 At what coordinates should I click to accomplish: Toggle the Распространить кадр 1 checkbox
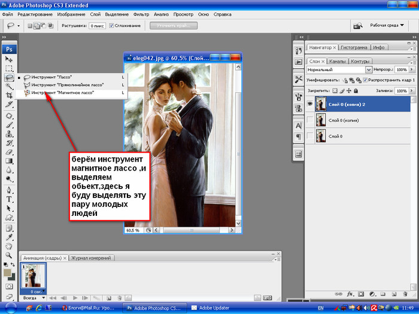pyautogui.click(x=365, y=80)
